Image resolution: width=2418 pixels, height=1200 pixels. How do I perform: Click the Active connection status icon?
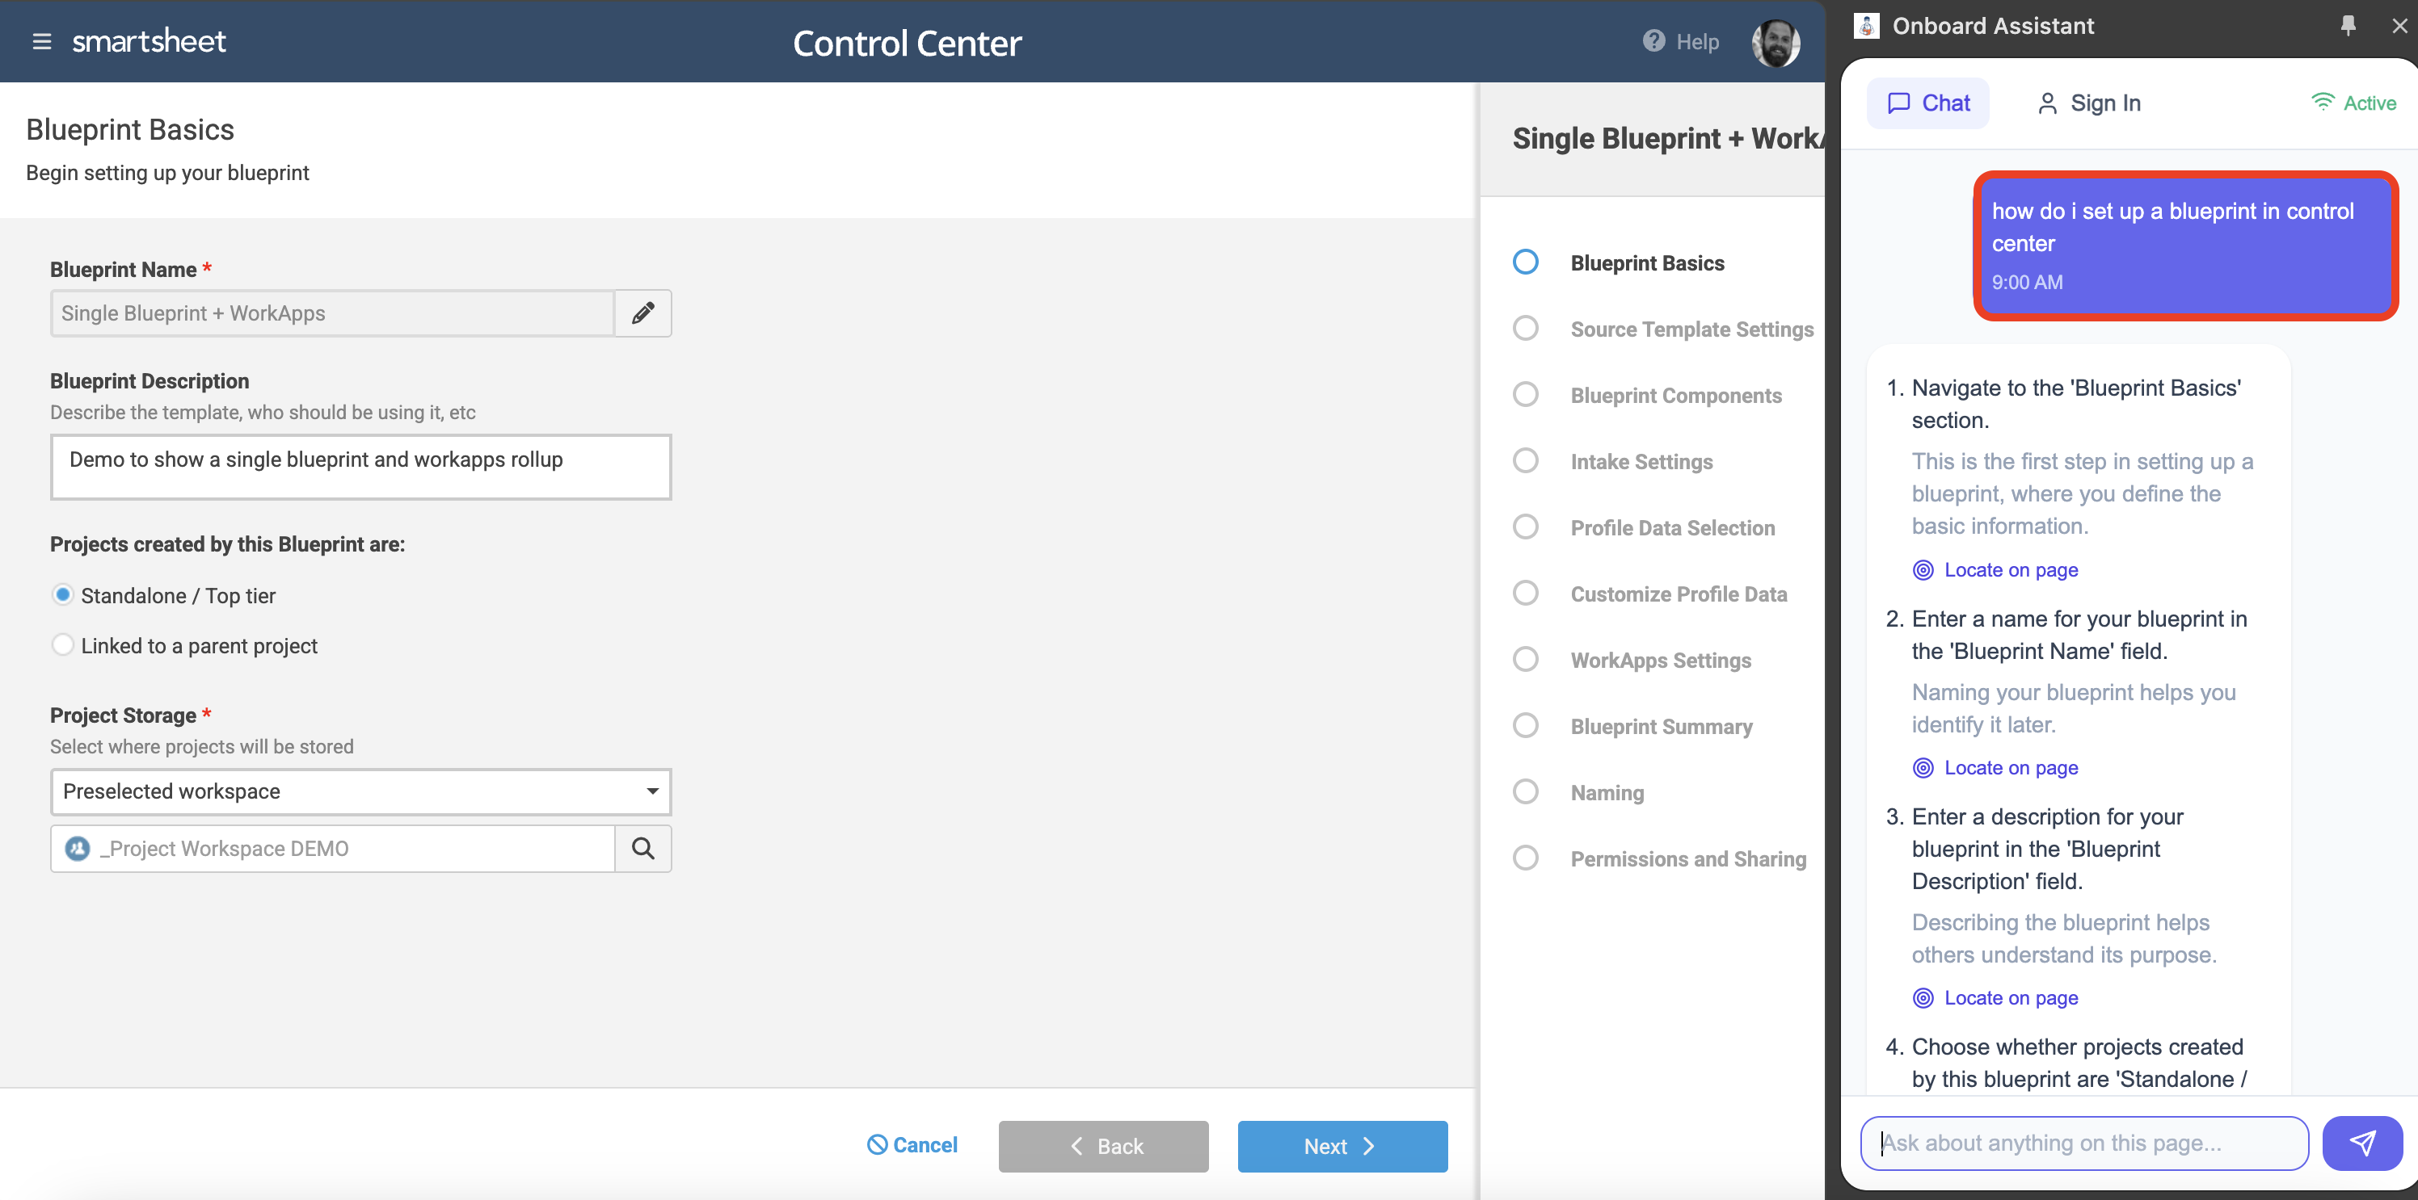(2323, 103)
